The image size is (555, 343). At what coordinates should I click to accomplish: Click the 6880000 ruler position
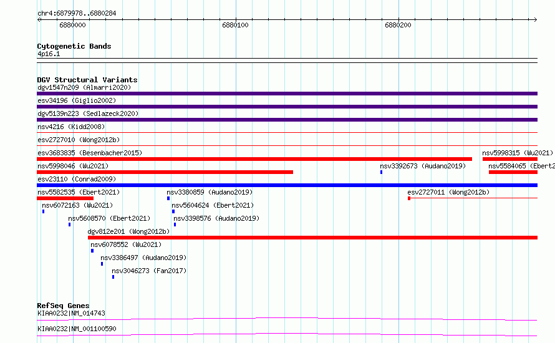coord(72,25)
